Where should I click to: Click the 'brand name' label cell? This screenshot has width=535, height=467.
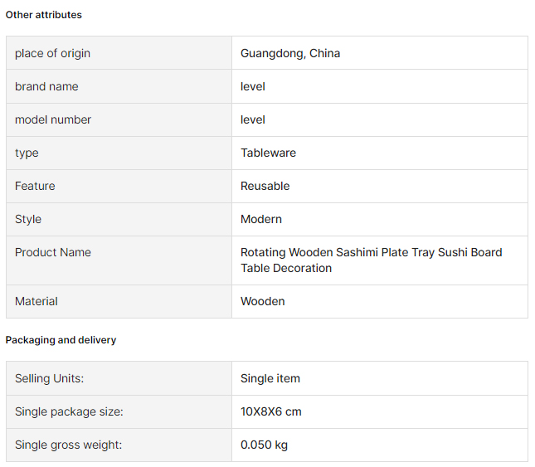click(46, 86)
